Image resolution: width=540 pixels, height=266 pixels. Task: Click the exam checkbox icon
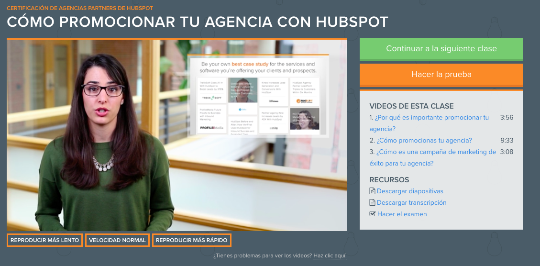[x=372, y=214]
